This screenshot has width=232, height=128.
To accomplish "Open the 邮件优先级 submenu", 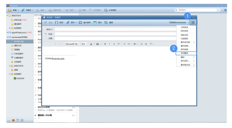I will (186, 42).
